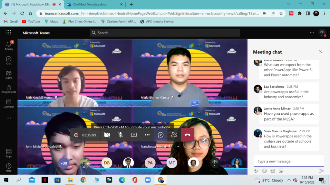Image resolution: width=330 pixels, height=185 pixels.
Task: Open a new browser tab
Action: [131, 4]
